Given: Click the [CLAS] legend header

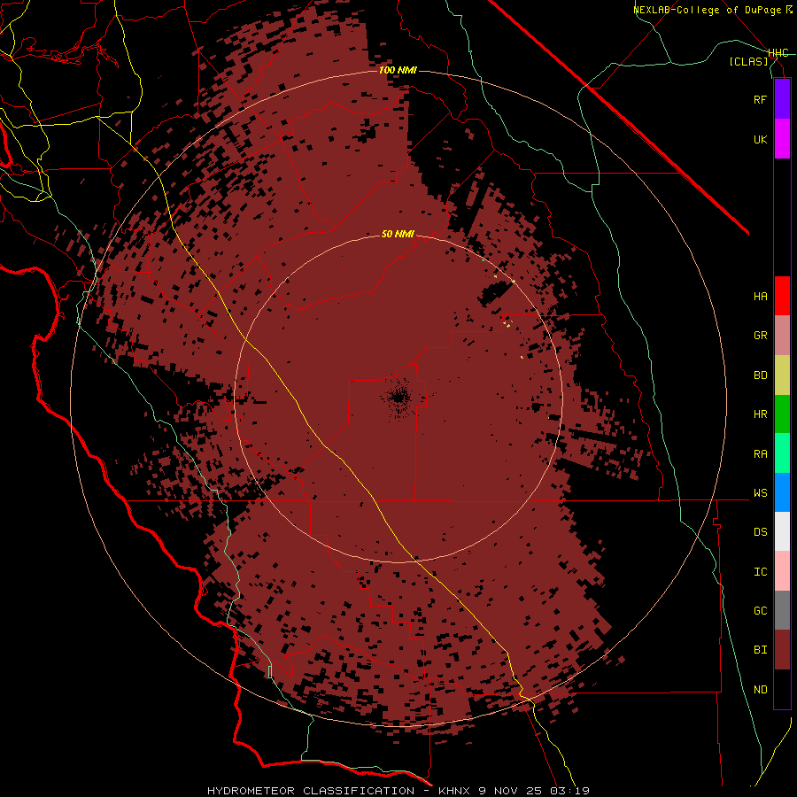Looking at the screenshot, I should click(x=748, y=61).
